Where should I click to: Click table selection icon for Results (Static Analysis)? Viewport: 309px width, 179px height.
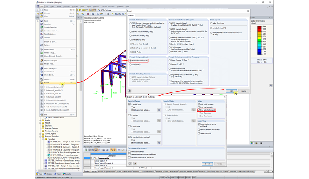pos(159,143)
